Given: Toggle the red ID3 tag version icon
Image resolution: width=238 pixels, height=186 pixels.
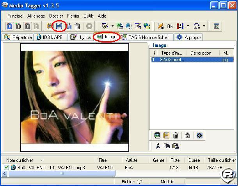Looking at the screenshot, I should [27, 26].
